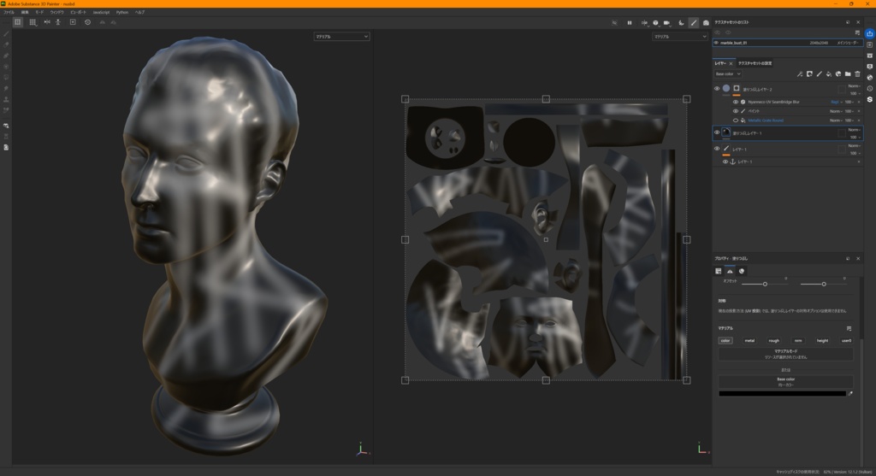Viewport: 876px width, 476px height.
Task: Click the color eyedropper picker icon
Action: pos(851,393)
